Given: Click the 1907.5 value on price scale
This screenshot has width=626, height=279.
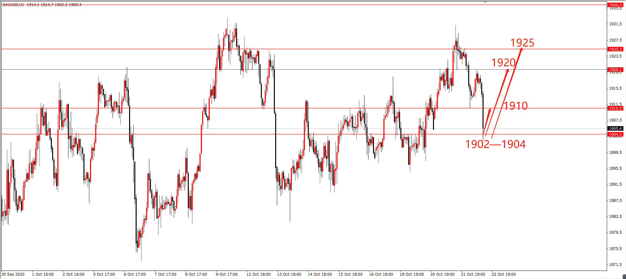Looking at the screenshot, I should click(x=616, y=120).
